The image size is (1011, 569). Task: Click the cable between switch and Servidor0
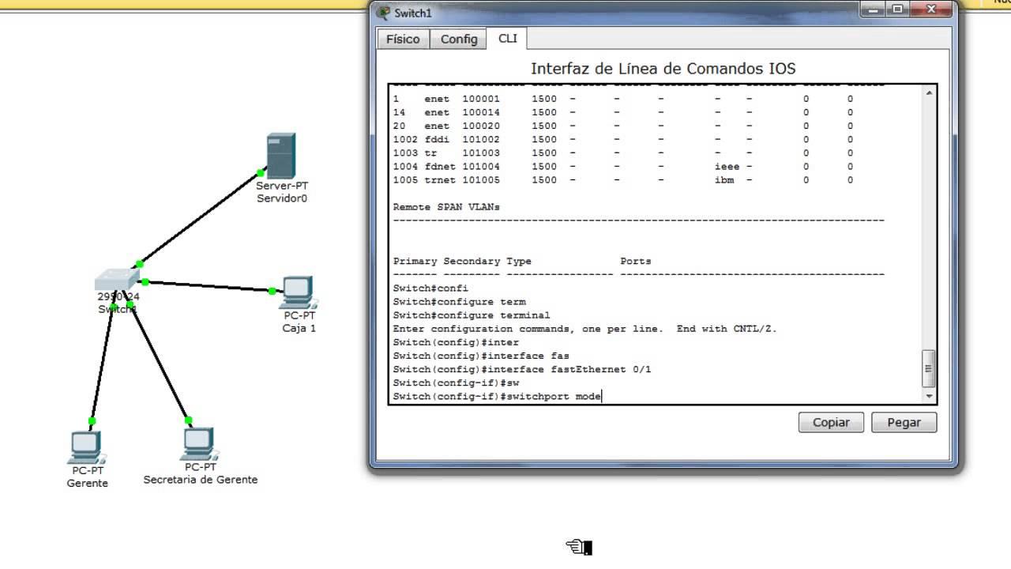tap(201, 217)
